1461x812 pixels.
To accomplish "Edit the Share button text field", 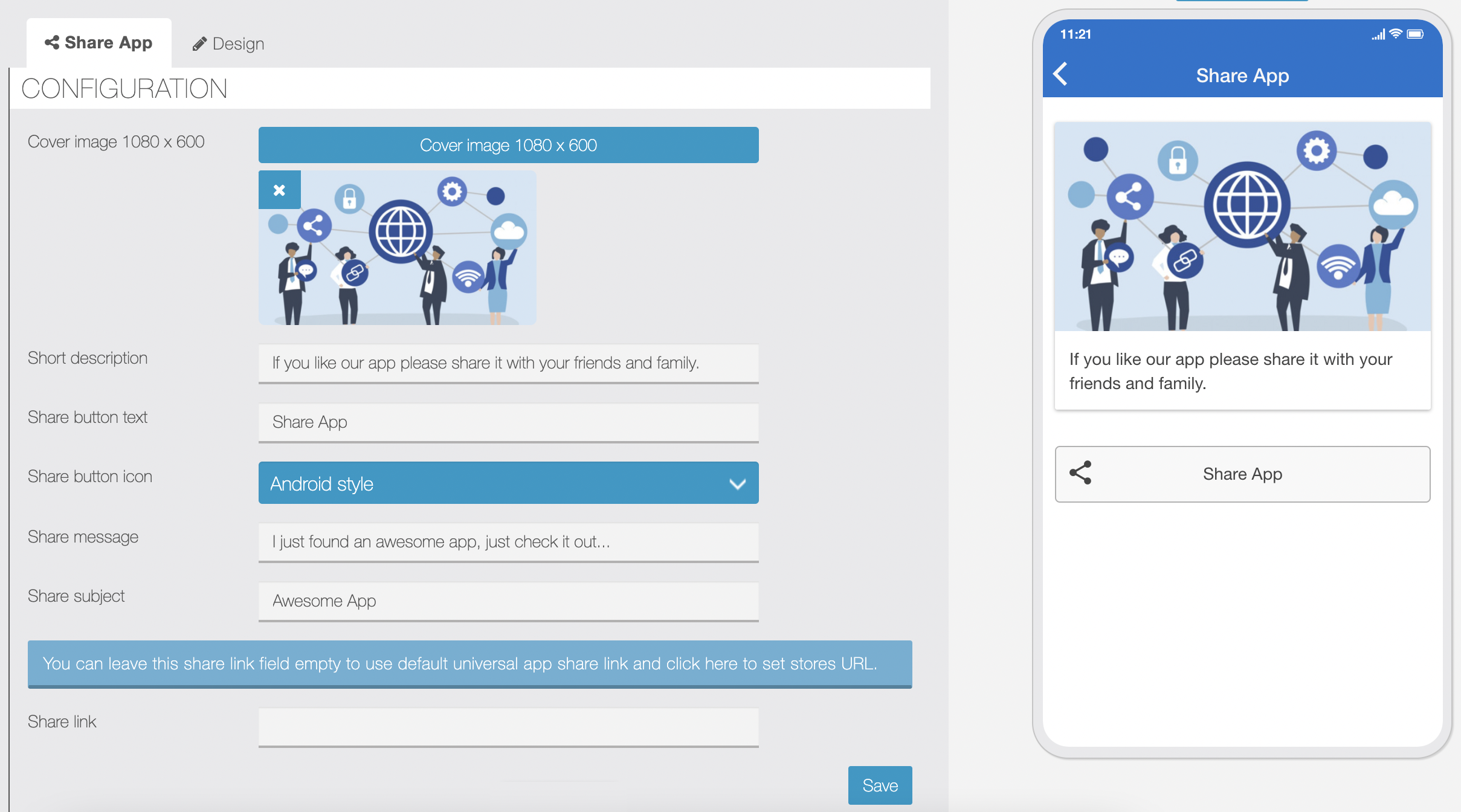I will pyautogui.click(x=508, y=422).
